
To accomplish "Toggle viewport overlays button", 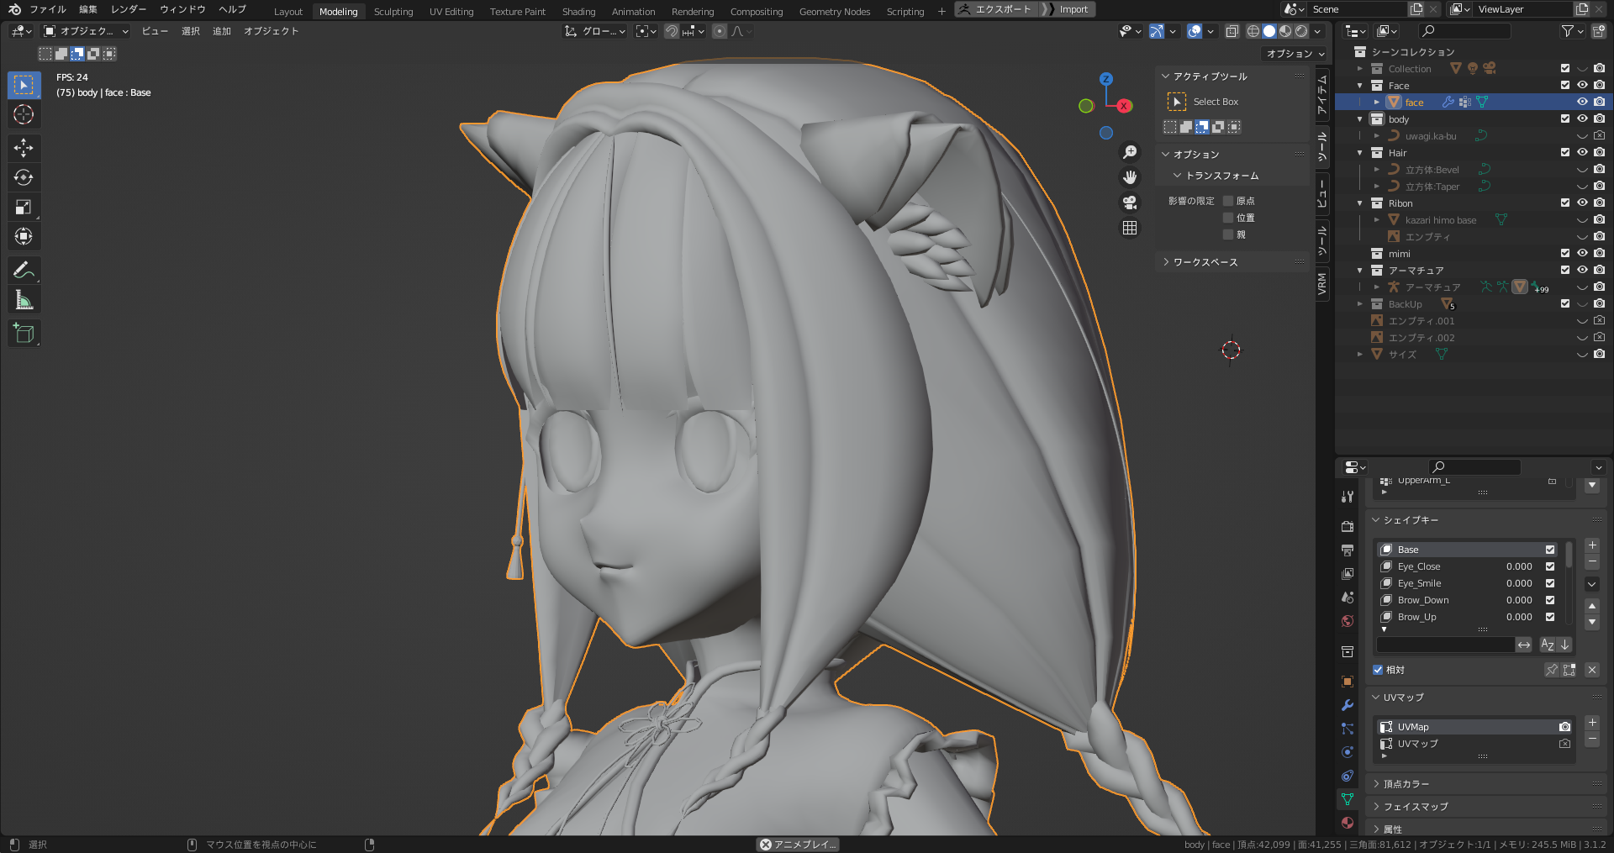I will click(1195, 31).
